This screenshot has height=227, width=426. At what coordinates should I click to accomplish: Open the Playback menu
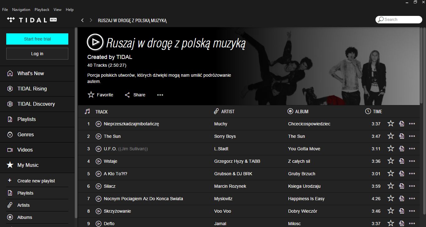click(42, 10)
